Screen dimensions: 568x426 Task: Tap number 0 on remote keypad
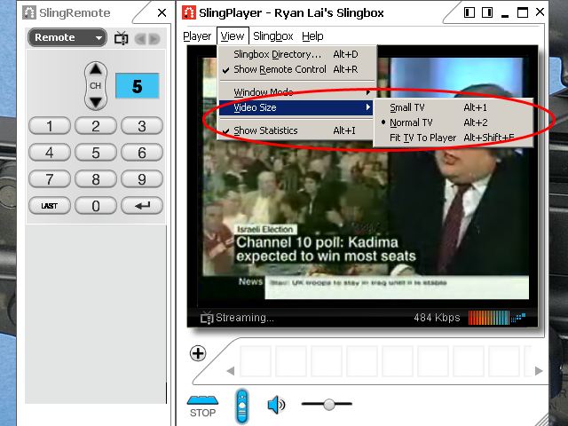[x=96, y=206]
